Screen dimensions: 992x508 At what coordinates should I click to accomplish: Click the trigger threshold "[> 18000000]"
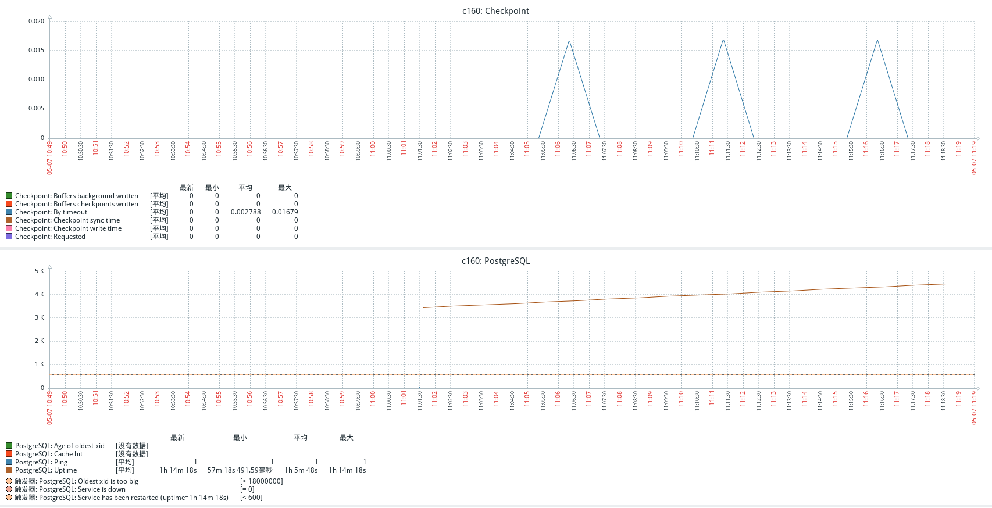click(x=262, y=481)
